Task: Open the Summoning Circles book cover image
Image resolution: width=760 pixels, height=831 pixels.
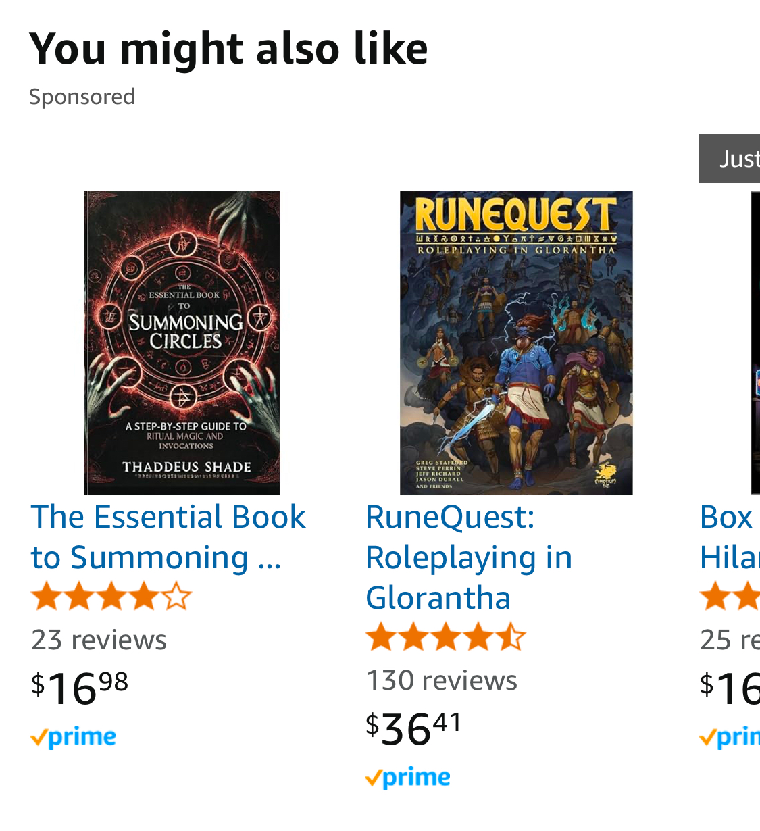Action: click(x=182, y=343)
